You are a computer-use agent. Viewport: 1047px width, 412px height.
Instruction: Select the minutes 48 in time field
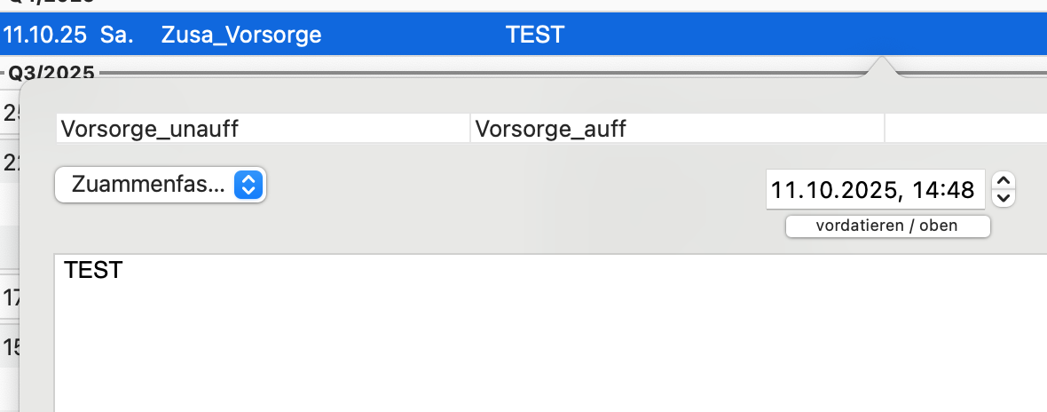(x=960, y=191)
